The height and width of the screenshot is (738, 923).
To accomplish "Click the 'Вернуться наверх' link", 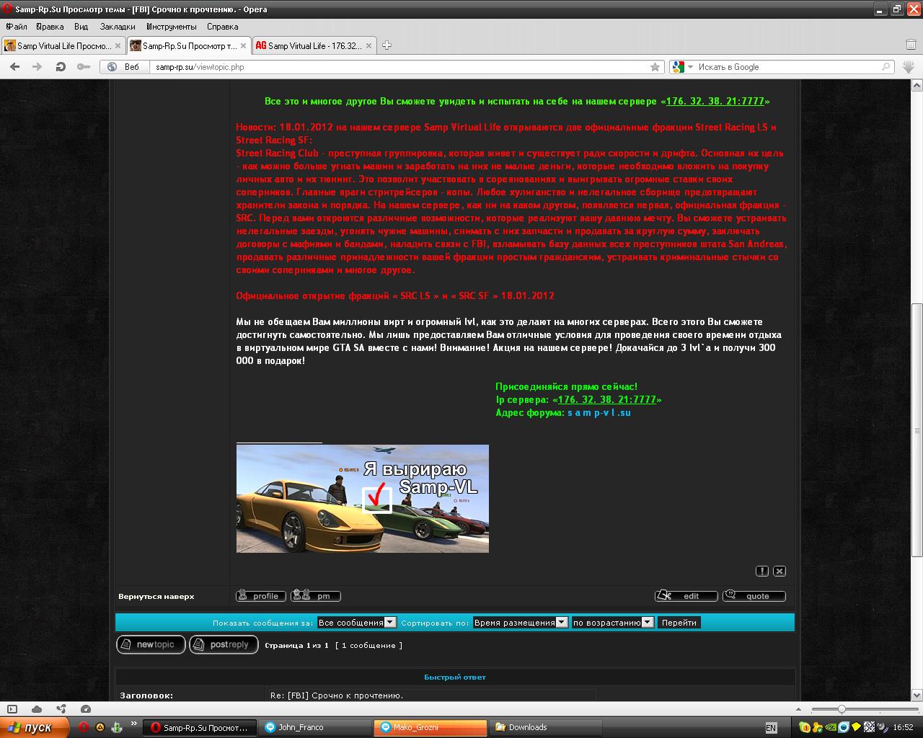I will click(156, 597).
